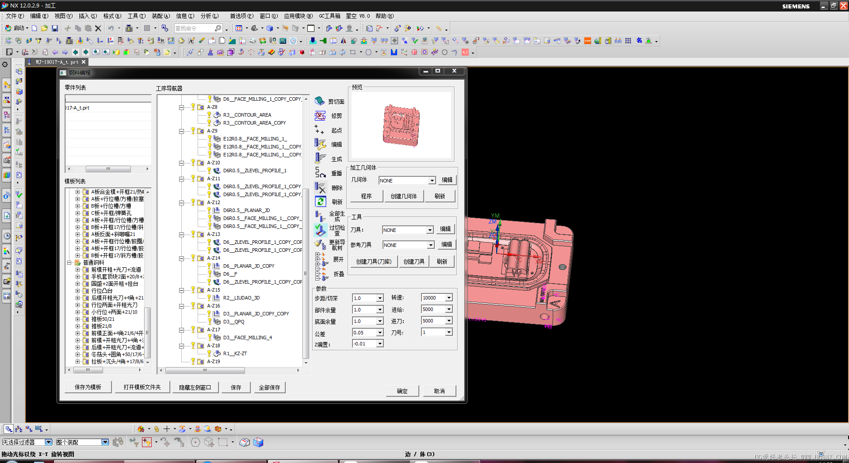Toggle lightbulb beside R2__LIUDAO_3D operation
The width and height of the screenshot is (849, 463).
[209, 298]
